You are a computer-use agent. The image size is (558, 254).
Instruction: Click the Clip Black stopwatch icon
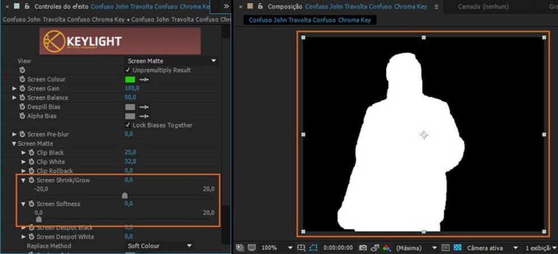31,153
